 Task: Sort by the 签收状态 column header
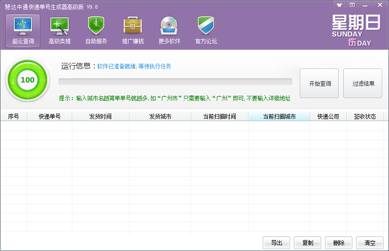point(365,116)
